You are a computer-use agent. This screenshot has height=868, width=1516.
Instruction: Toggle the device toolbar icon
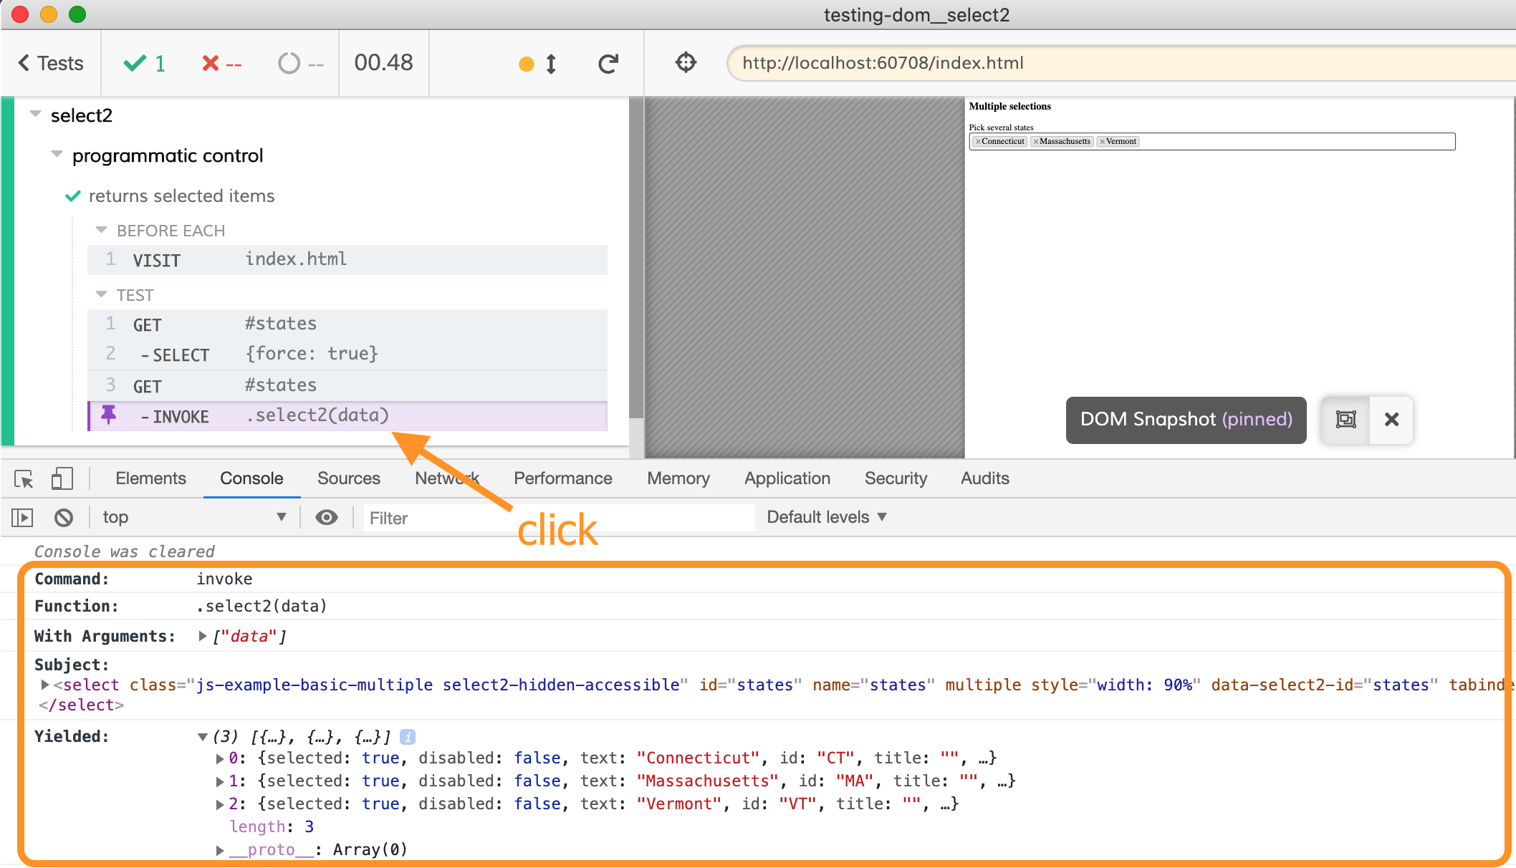point(62,478)
